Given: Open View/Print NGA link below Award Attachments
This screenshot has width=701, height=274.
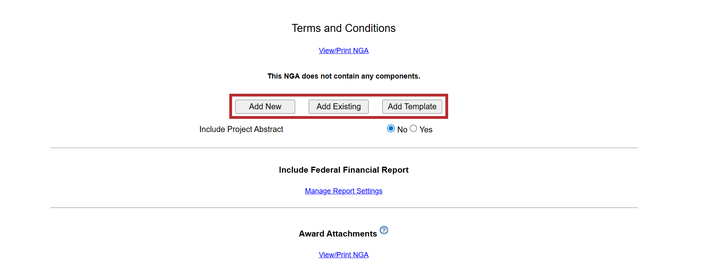Looking at the screenshot, I should click(x=344, y=255).
